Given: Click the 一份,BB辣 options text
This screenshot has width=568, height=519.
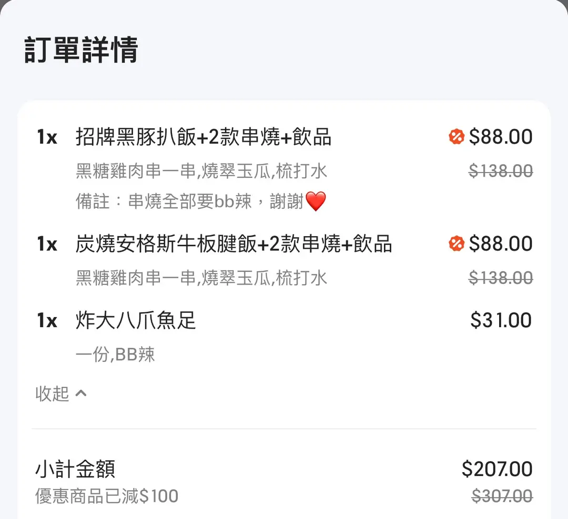Looking at the screenshot, I should pos(115,354).
